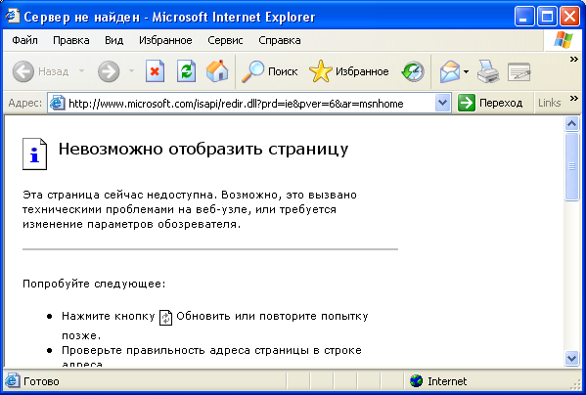Click the line Проверьте правильность адреса

click(211, 351)
